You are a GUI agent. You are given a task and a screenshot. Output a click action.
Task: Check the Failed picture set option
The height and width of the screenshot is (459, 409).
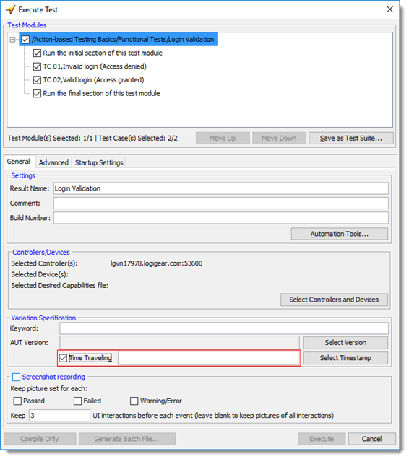(78, 401)
